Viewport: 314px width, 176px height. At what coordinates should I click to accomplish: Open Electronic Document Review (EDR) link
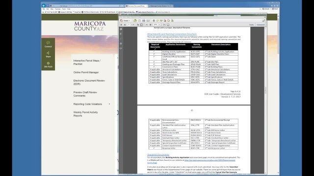pos(89,82)
